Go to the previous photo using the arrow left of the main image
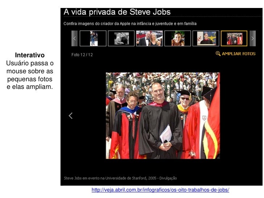Image resolution: width=264 pixels, height=198 pixels. 71,116
